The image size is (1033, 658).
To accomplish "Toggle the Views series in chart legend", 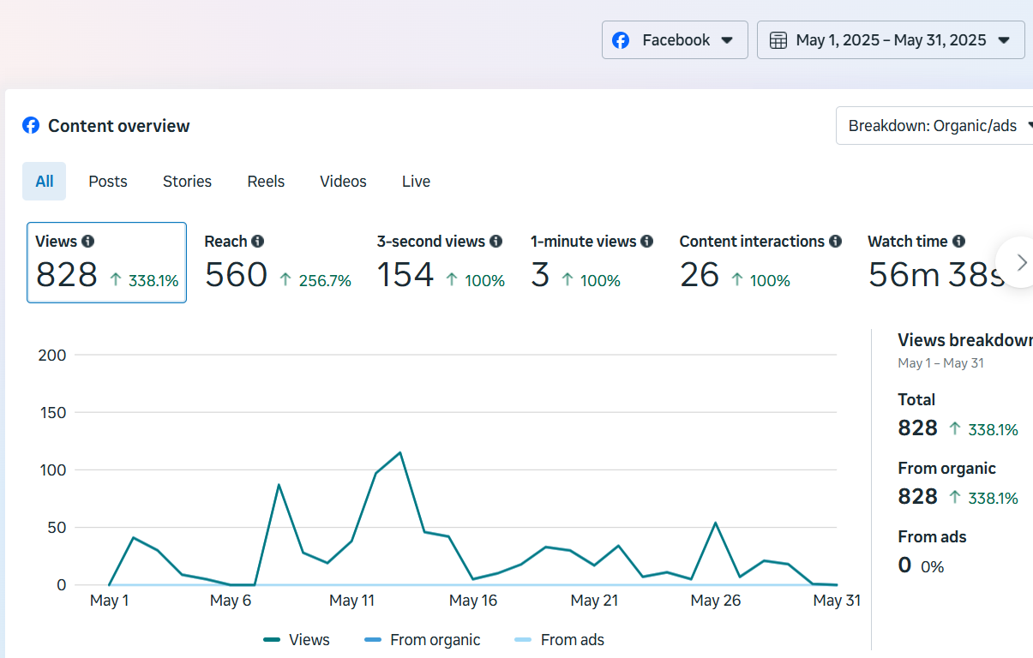I will pyautogui.click(x=297, y=640).
